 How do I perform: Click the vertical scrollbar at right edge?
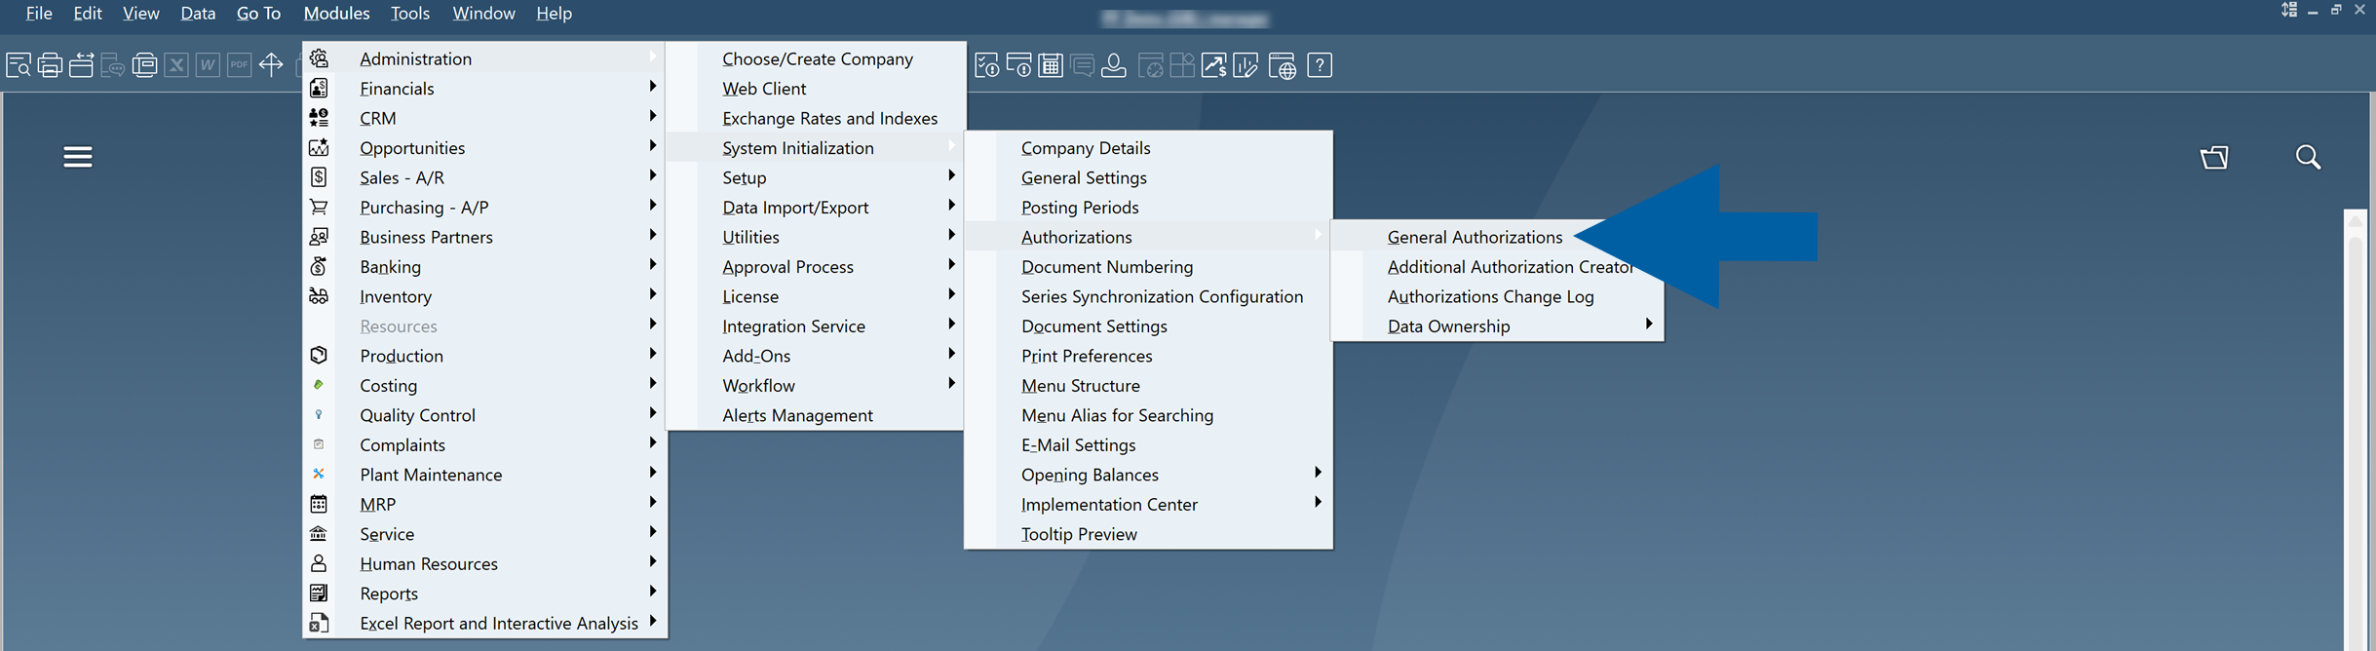point(2356,429)
